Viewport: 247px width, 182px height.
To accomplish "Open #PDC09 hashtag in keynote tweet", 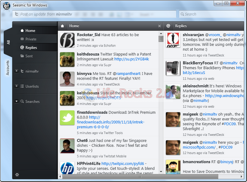I will pos(229,124).
